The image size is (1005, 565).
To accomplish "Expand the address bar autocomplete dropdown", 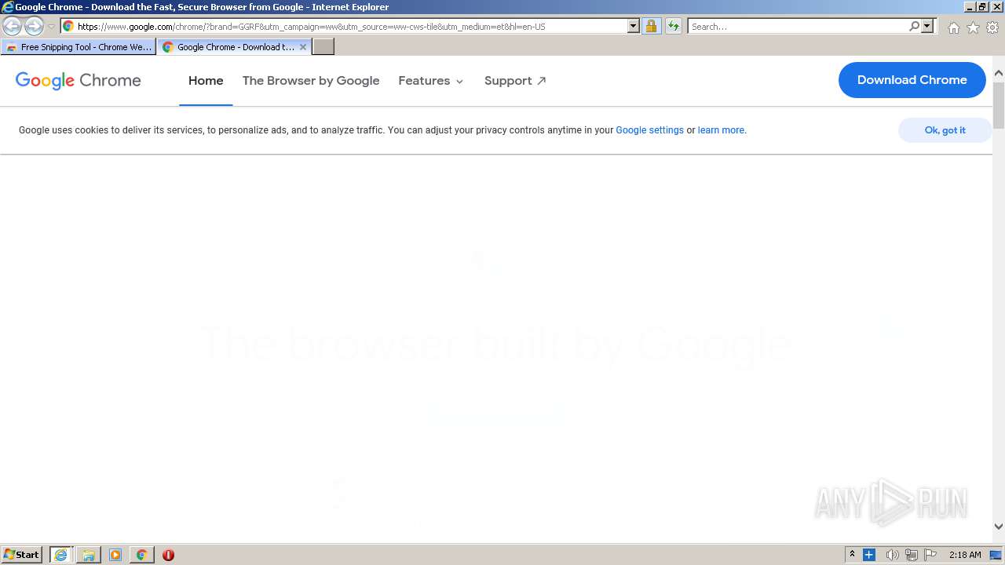I will 634,27.
